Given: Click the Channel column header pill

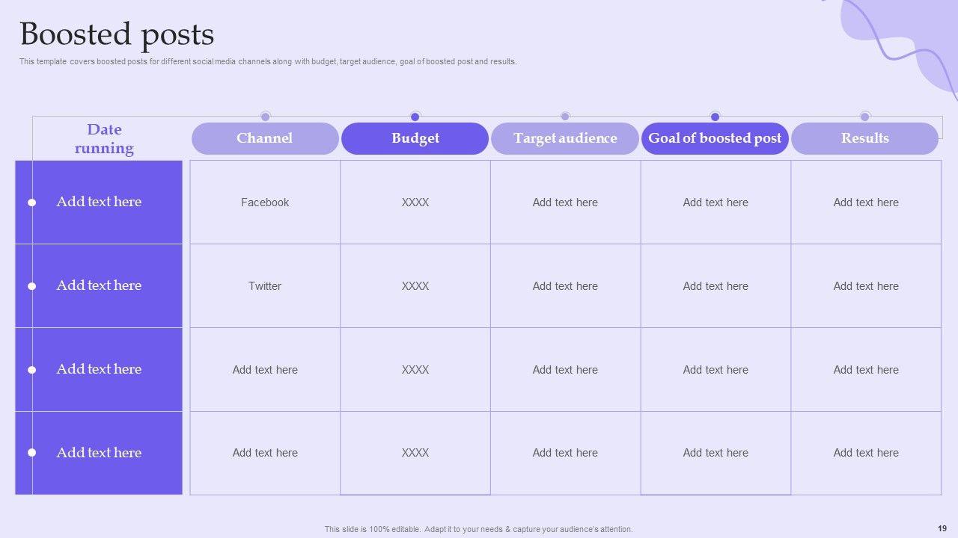Looking at the screenshot, I should point(265,138).
